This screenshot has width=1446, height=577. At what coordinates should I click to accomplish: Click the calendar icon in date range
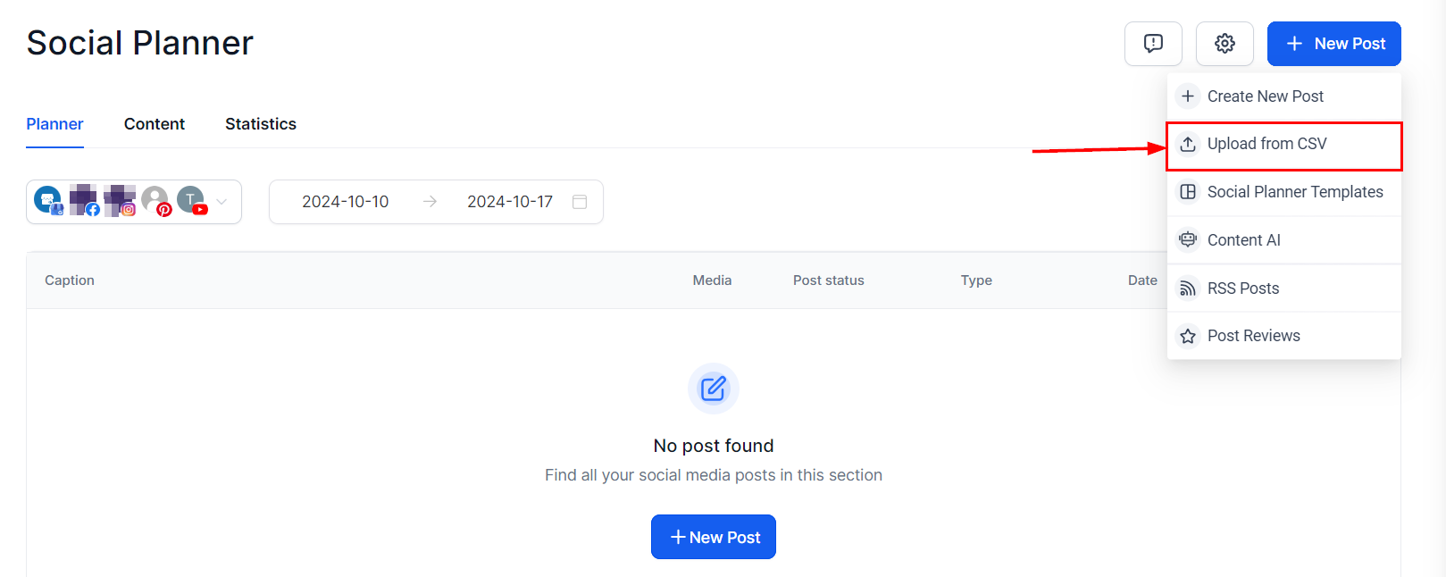pyautogui.click(x=580, y=202)
